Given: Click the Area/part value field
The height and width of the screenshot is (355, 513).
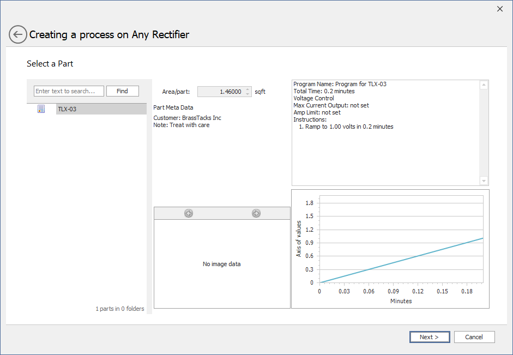Looking at the screenshot, I should coord(221,92).
